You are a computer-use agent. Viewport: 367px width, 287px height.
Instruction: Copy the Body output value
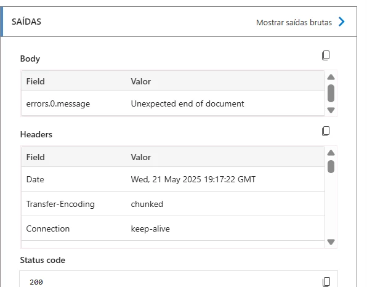[x=326, y=55]
